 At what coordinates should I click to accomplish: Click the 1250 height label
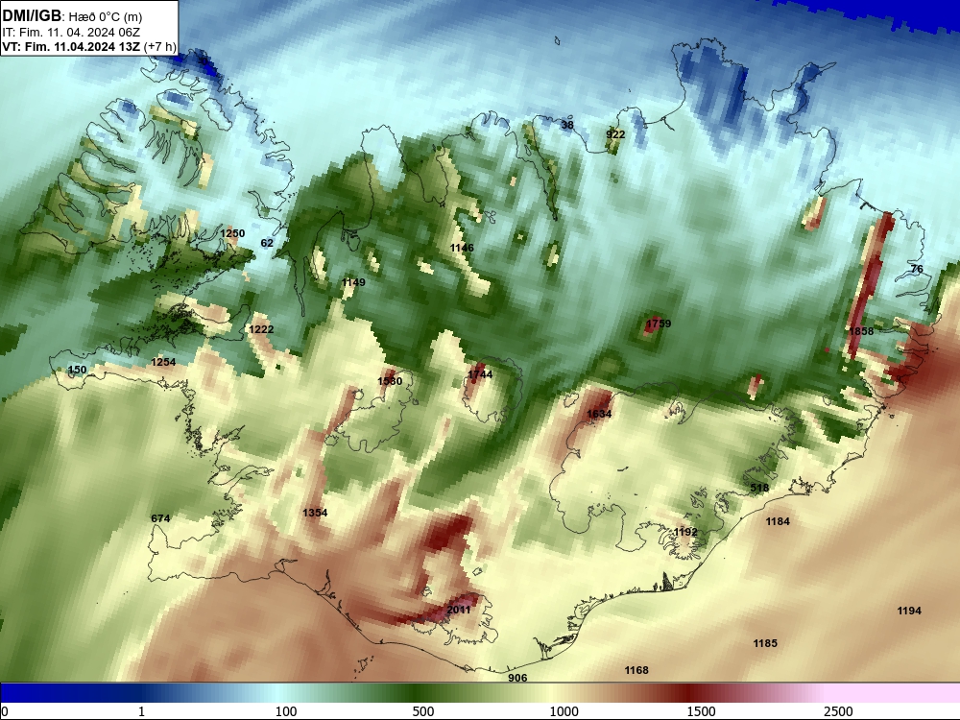[x=232, y=233]
